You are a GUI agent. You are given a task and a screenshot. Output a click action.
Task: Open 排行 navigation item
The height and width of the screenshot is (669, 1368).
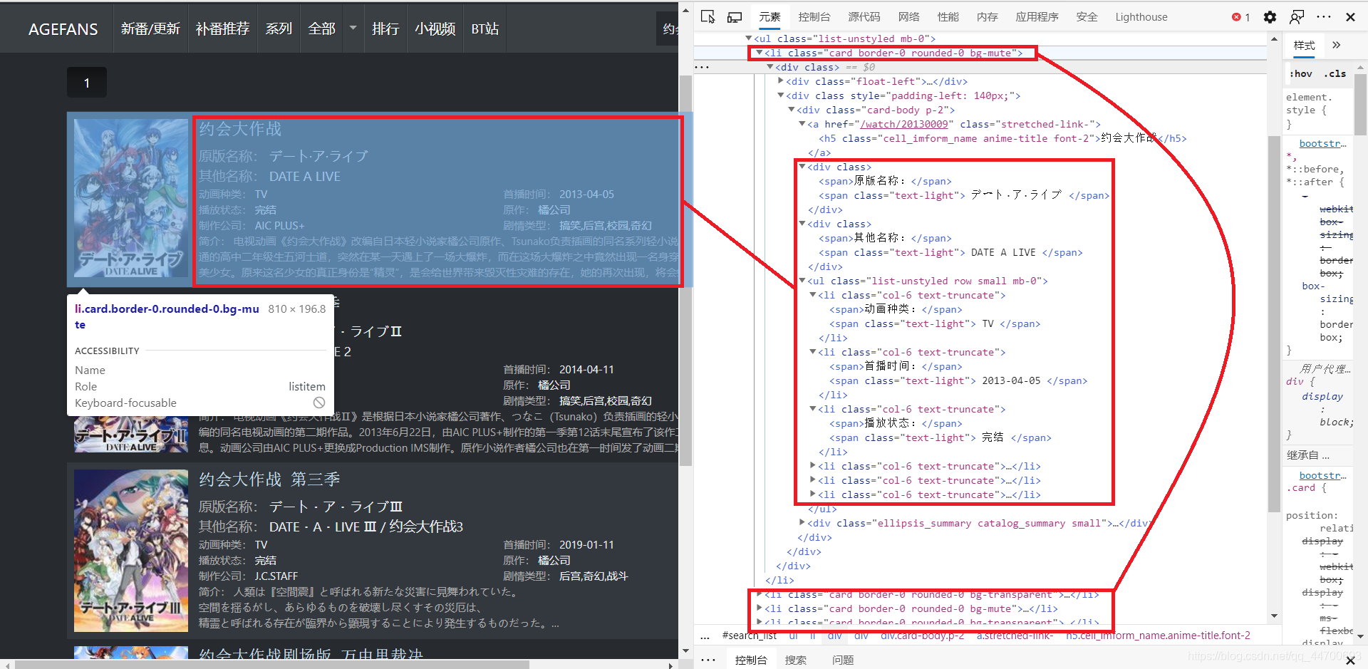point(385,28)
